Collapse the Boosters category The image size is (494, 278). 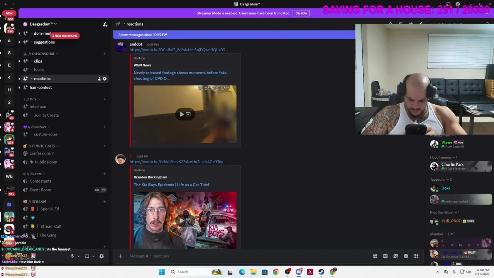[37, 127]
